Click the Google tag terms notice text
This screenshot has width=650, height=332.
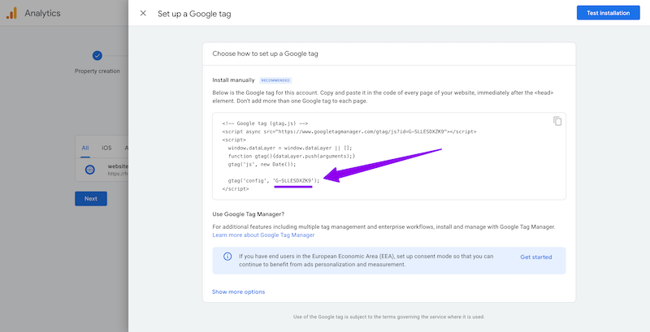389,317
